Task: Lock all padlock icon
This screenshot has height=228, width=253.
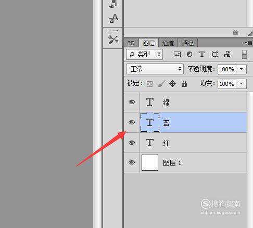Action: pos(184,84)
